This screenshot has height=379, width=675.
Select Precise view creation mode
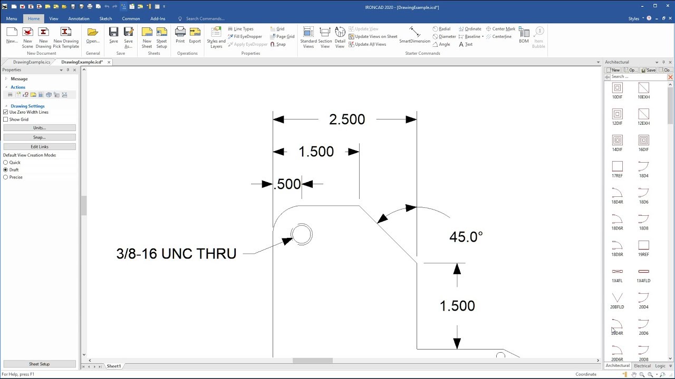6,177
